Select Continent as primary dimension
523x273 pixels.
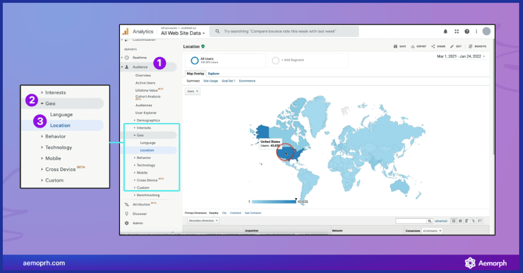235,213
